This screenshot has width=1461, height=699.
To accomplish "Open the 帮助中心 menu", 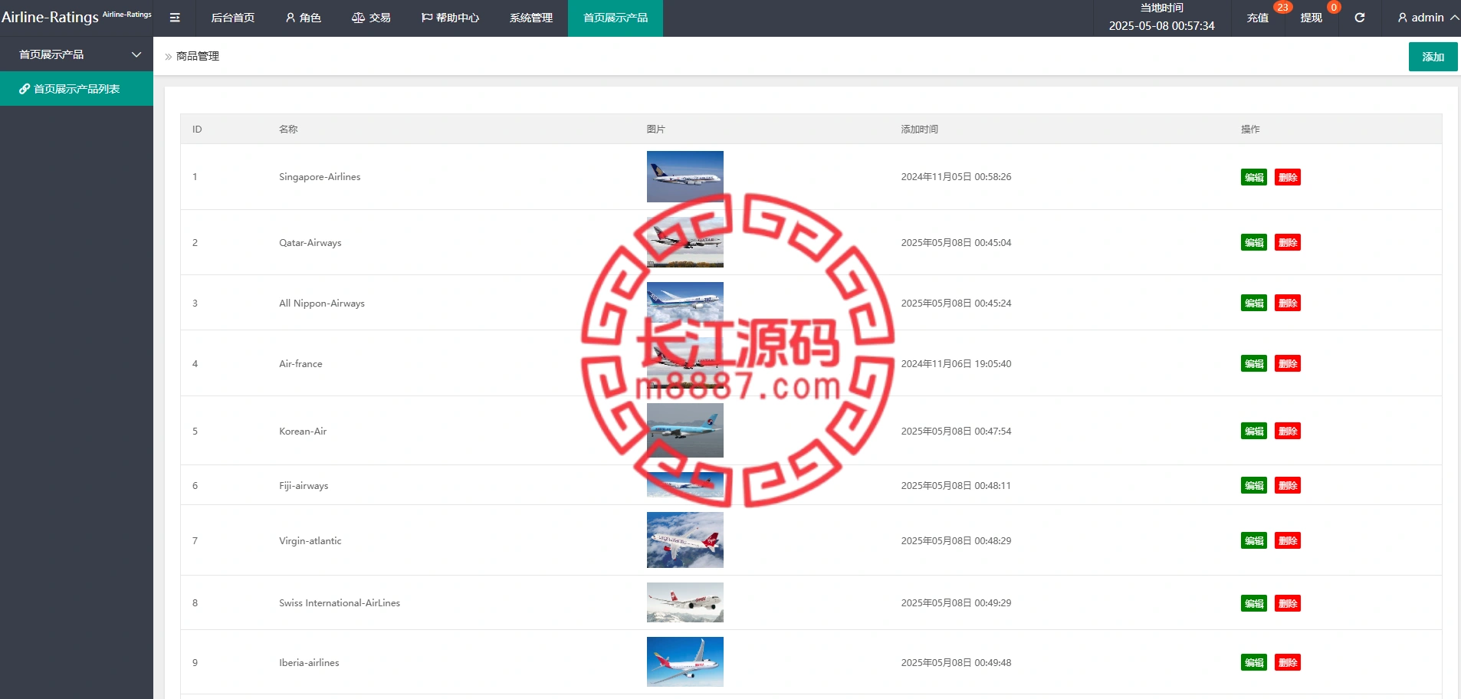I will [450, 18].
